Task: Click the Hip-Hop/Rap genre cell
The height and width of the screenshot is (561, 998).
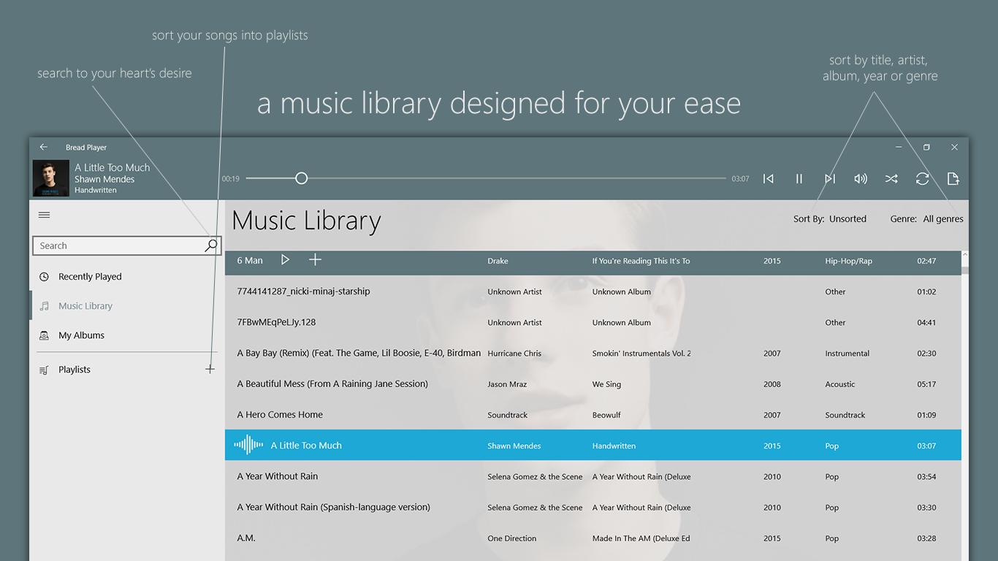Action: click(848, 261)
